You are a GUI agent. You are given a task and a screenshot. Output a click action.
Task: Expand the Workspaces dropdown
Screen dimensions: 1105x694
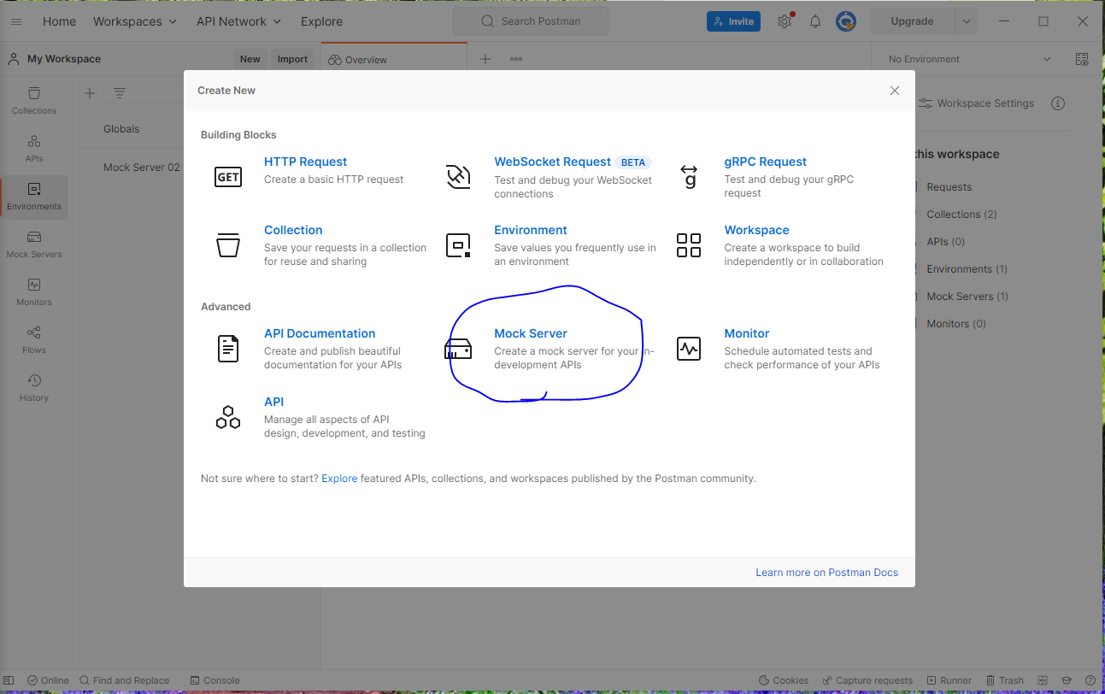(x=135, y=21)
